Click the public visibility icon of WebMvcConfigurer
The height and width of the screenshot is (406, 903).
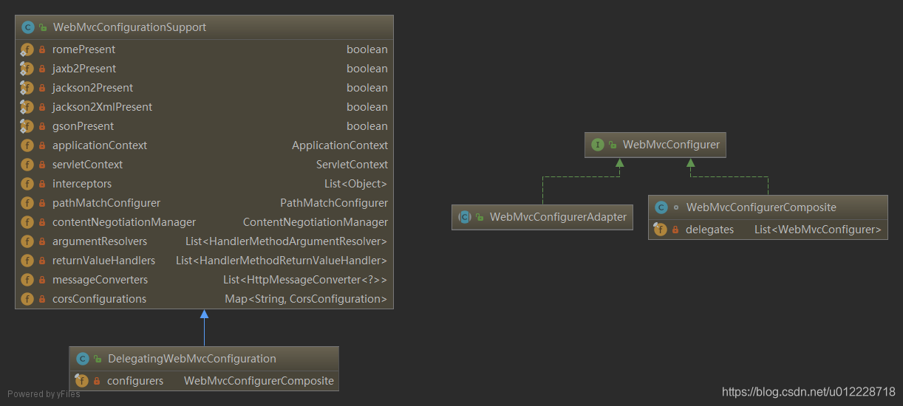click(x=613, y=145)
